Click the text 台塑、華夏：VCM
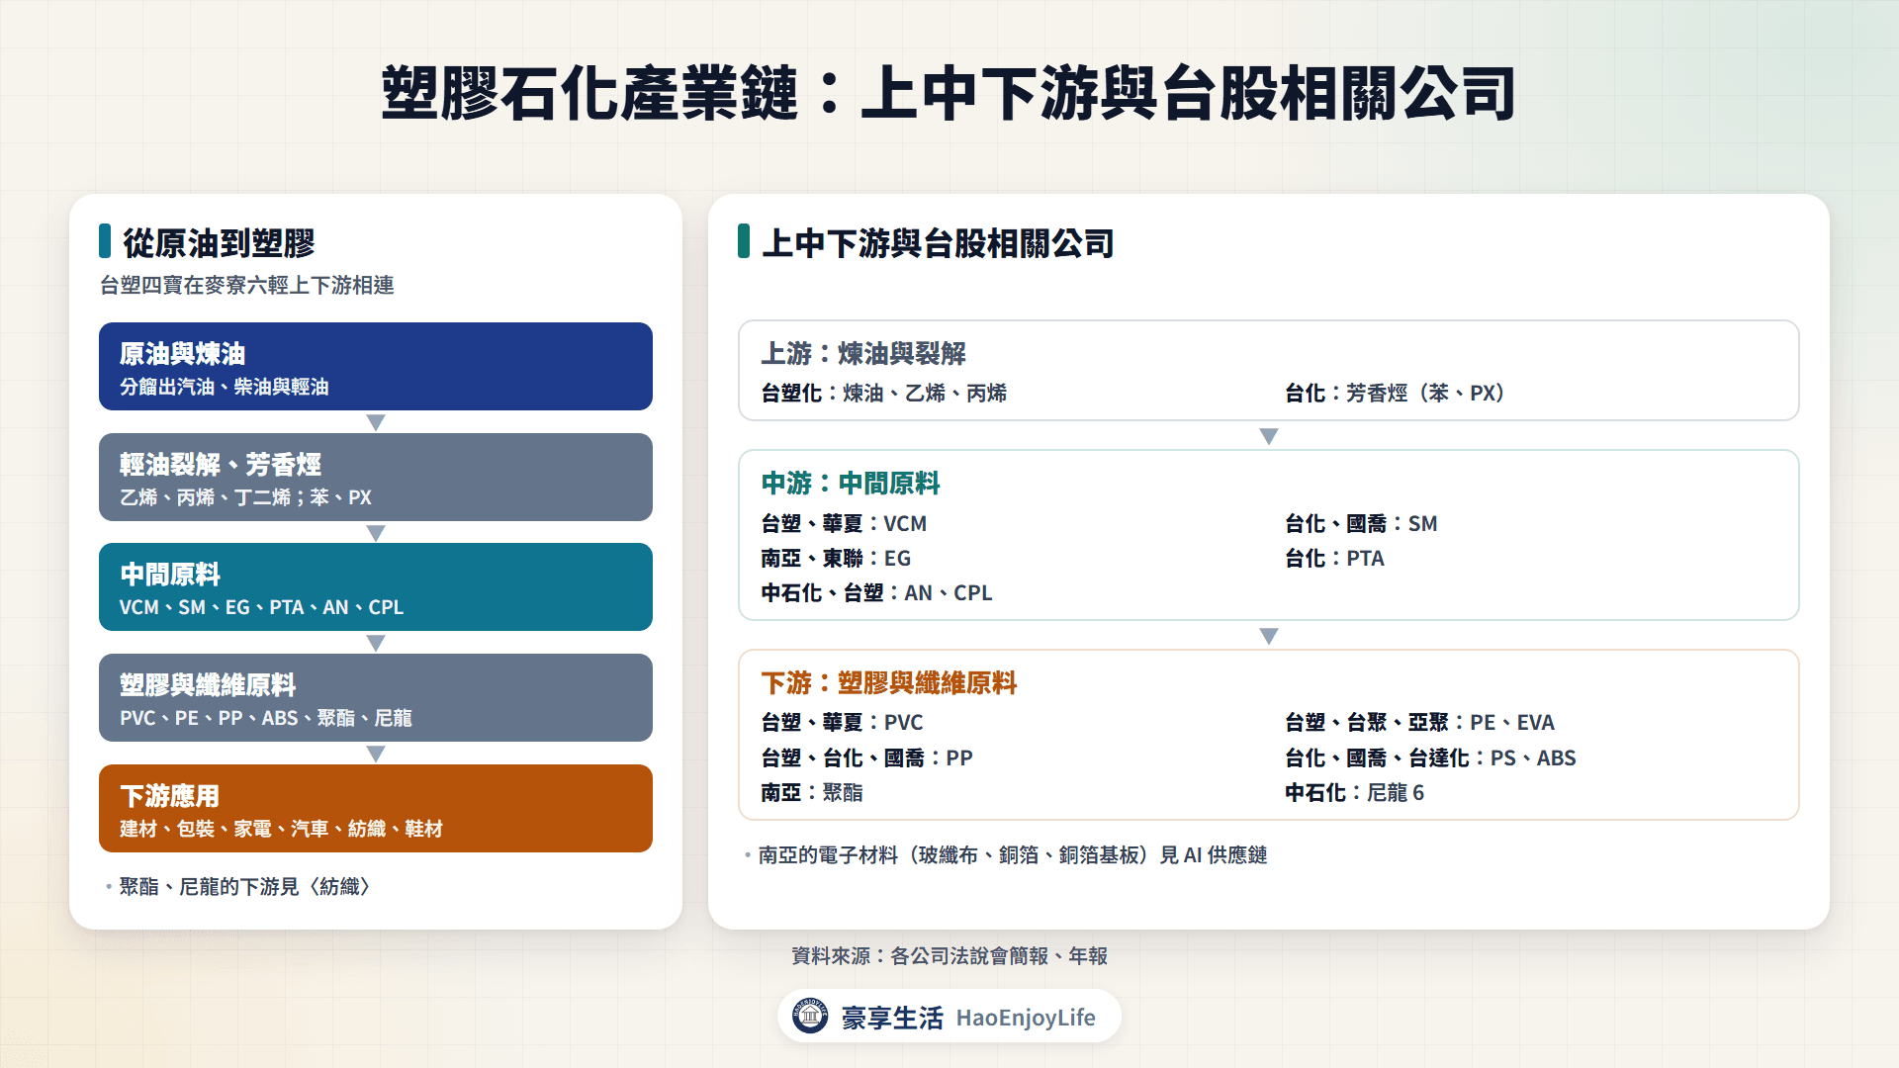 [x=844, y=523]
